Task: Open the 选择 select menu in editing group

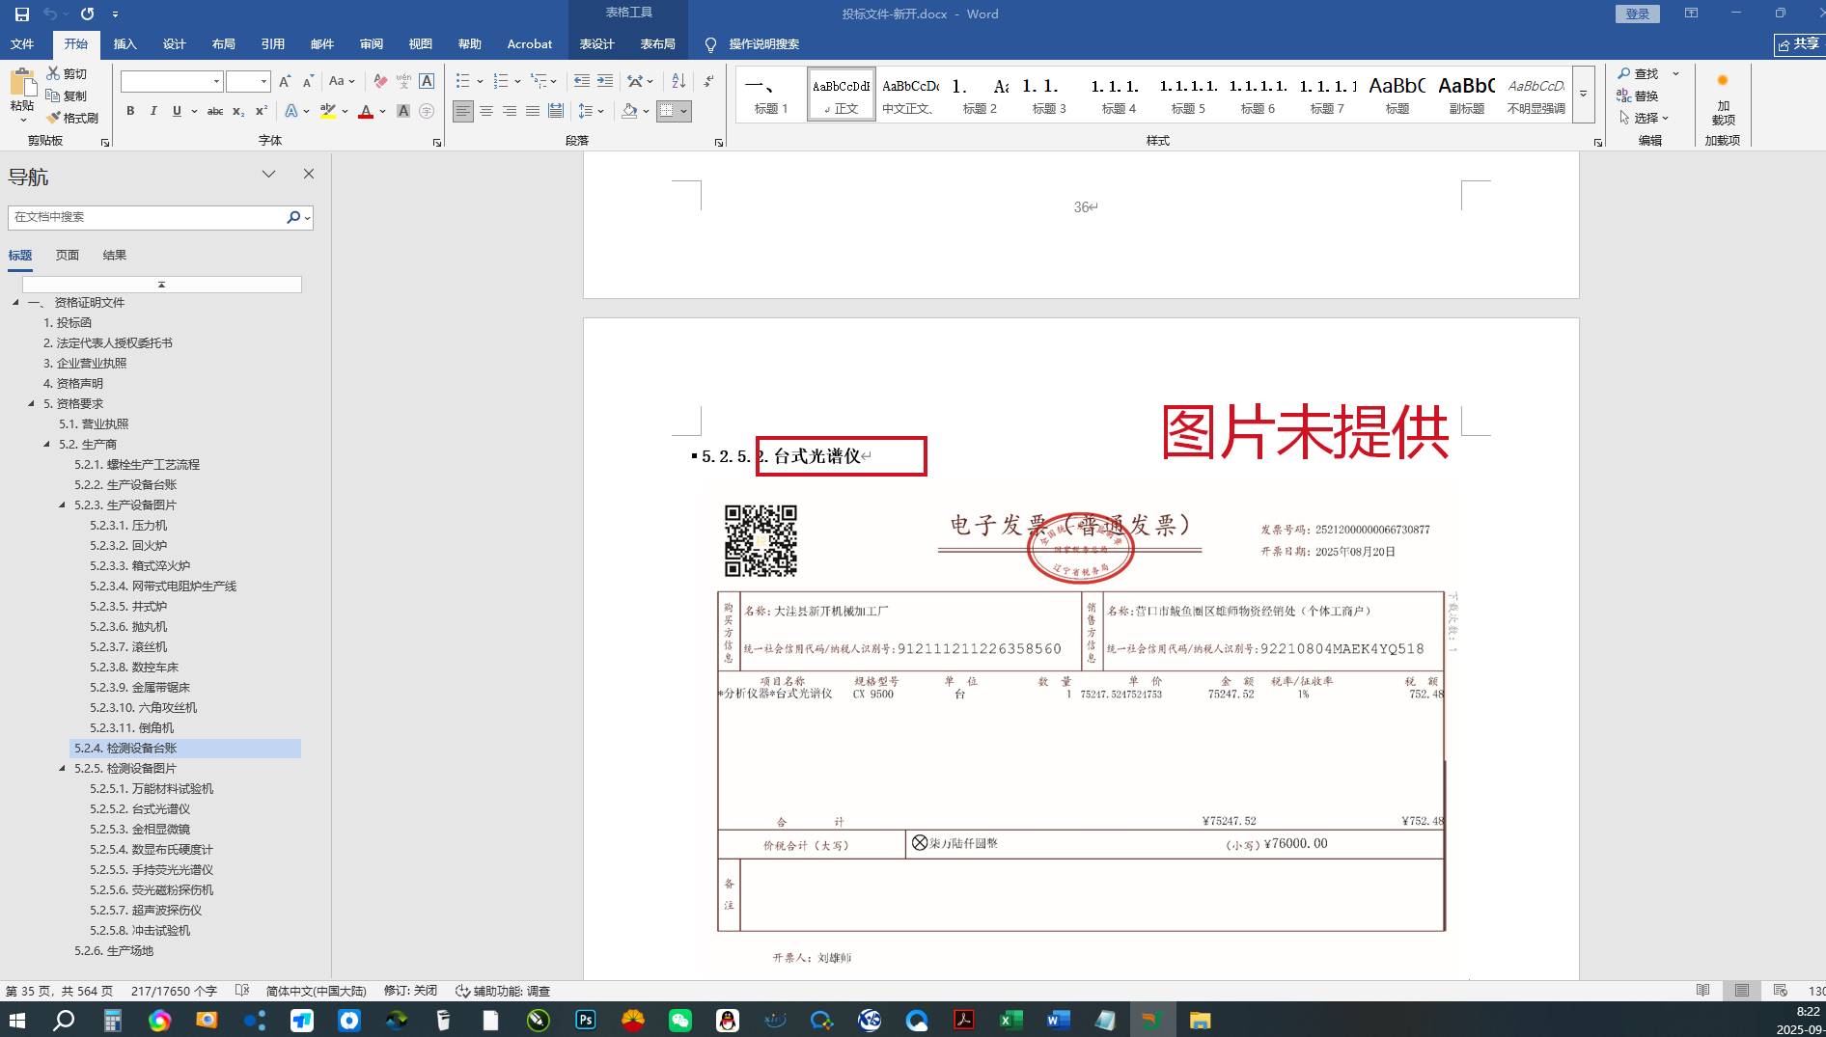Action: click(1645, 118)
